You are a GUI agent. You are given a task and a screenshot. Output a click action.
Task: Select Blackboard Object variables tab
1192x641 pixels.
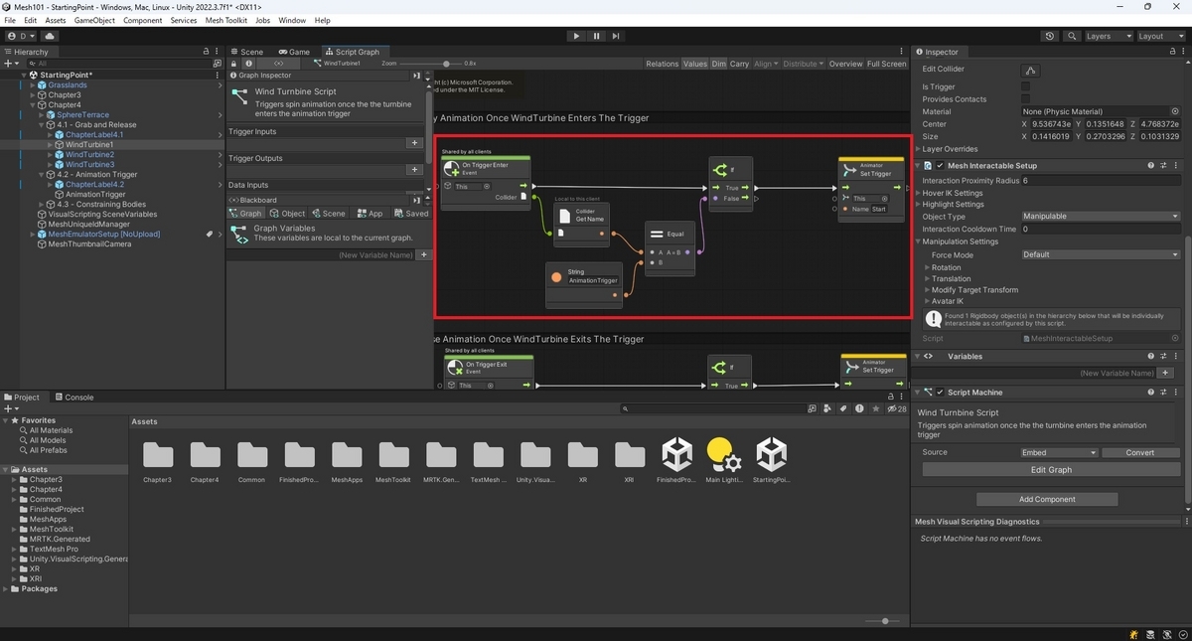click(x=287, y=214)
